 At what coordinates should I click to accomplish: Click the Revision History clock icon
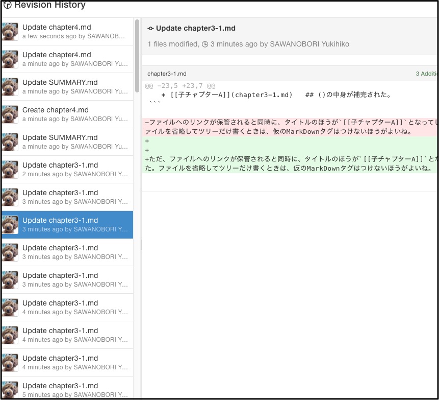pyautogui.click(x=7, y=5)
